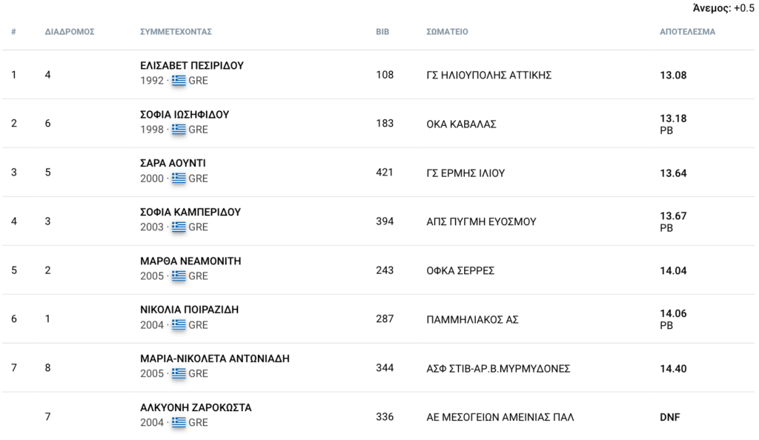Screen dimensions: 759x440
Task: Click the flag icon under ΝΙΚΟΛΙΑ ΠΟΙΡΑΖΙΔΗ
Action: [179, 324]
